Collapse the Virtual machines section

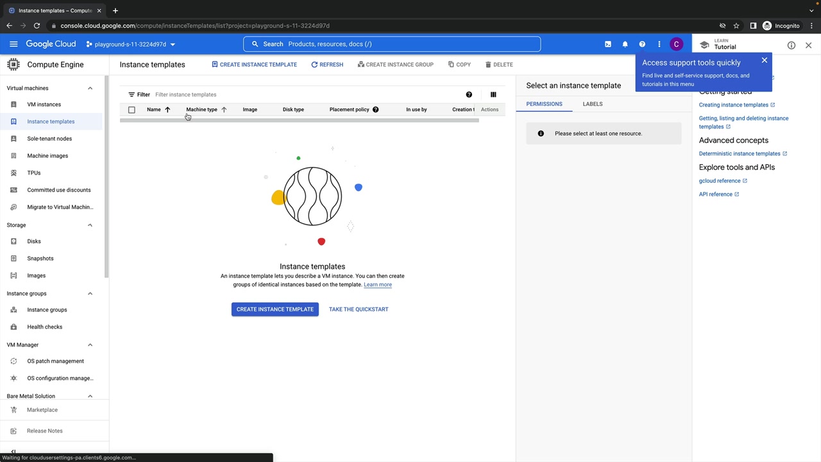click(90, 88)
